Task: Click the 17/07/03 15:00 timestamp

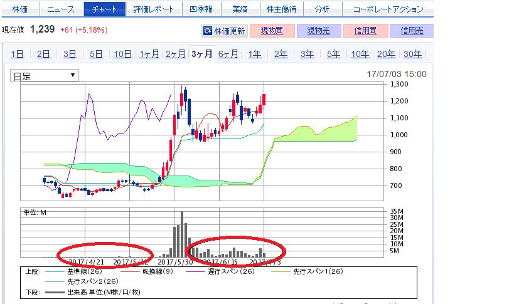Action: pos(397,75)
